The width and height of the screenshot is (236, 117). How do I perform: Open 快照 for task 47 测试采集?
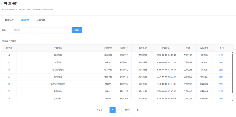(x=221, y=55)
